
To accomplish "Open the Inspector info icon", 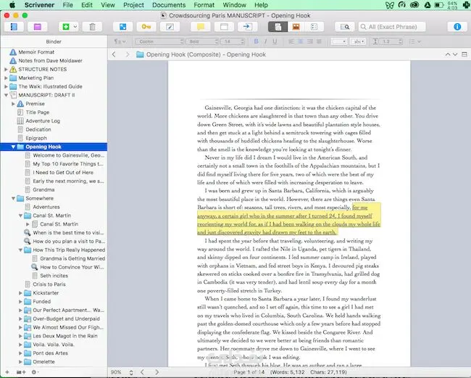I will [x=457, y=27].
